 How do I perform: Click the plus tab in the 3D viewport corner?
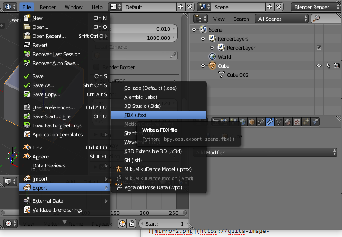pyautogui.click(x=2, y=26)
